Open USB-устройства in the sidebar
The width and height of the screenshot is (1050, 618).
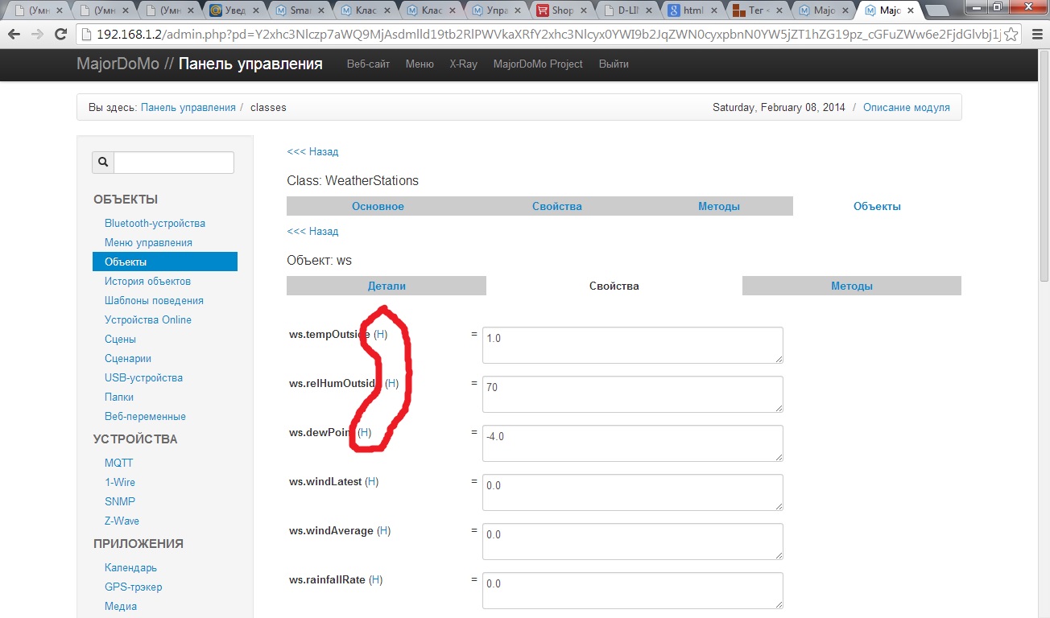point(143,377)
